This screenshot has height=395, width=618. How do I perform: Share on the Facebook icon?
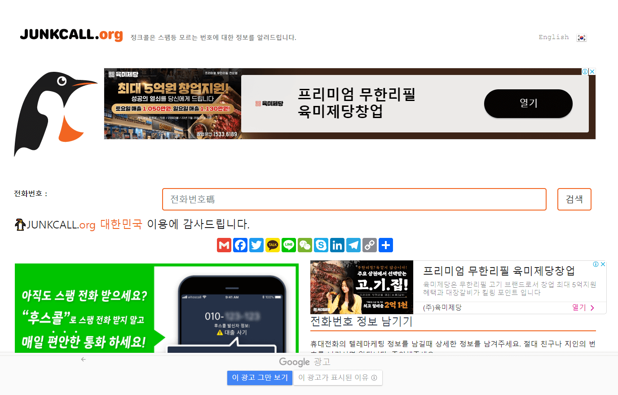(x=240, y=245)
